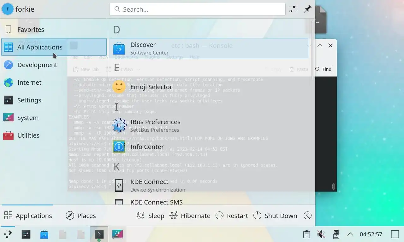
Task: Open the Internet category
Action: click(x=54, y=82)
